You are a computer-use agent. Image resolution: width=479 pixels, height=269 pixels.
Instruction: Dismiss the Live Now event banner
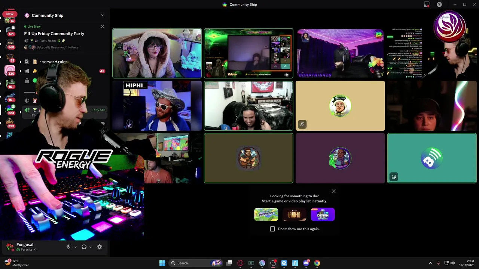click(x=103, y=27)
